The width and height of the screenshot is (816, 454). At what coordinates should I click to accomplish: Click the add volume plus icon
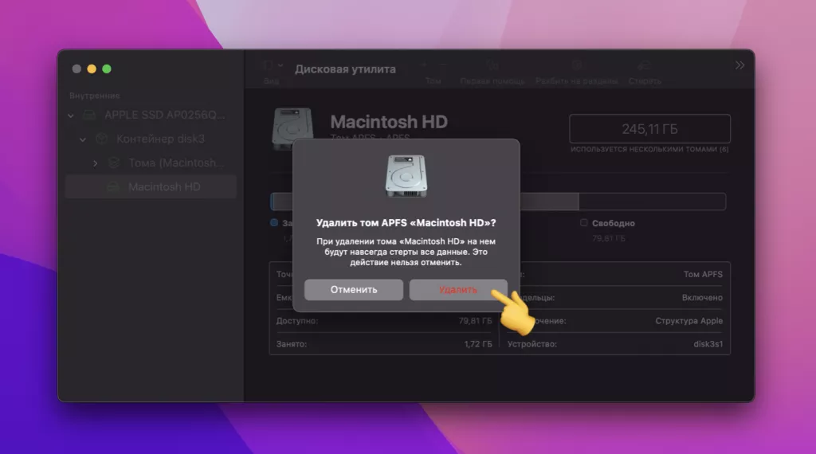(424, 65)
